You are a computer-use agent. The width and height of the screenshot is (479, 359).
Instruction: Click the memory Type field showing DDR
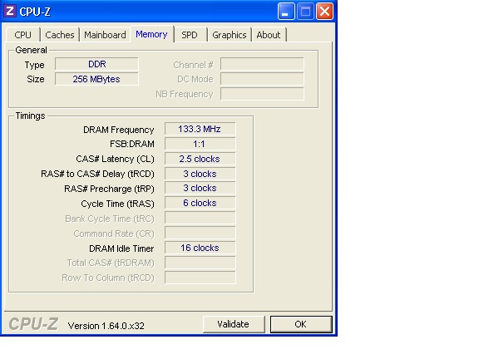pyautogui.click(x=96, y=64)
